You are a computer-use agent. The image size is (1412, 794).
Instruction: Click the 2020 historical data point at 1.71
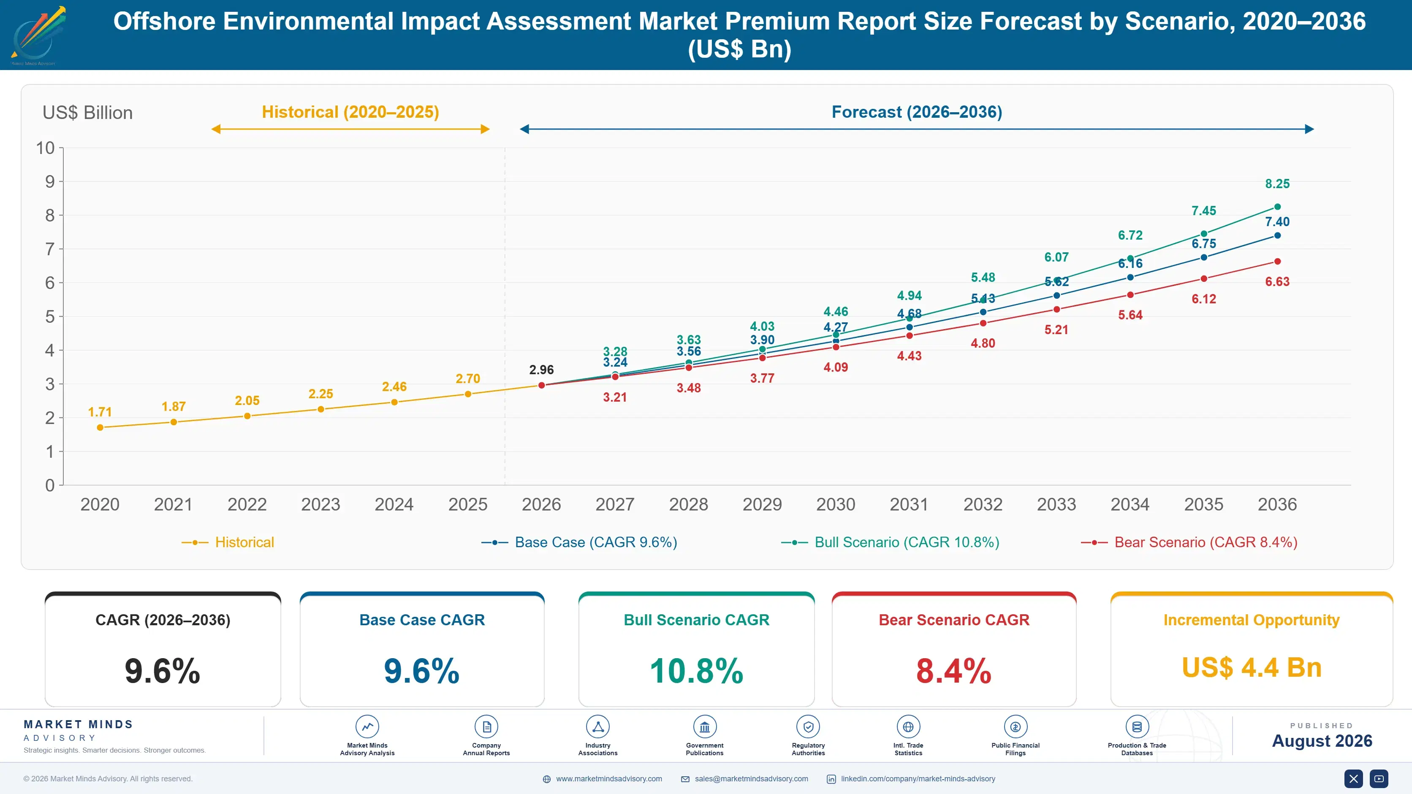100,428
